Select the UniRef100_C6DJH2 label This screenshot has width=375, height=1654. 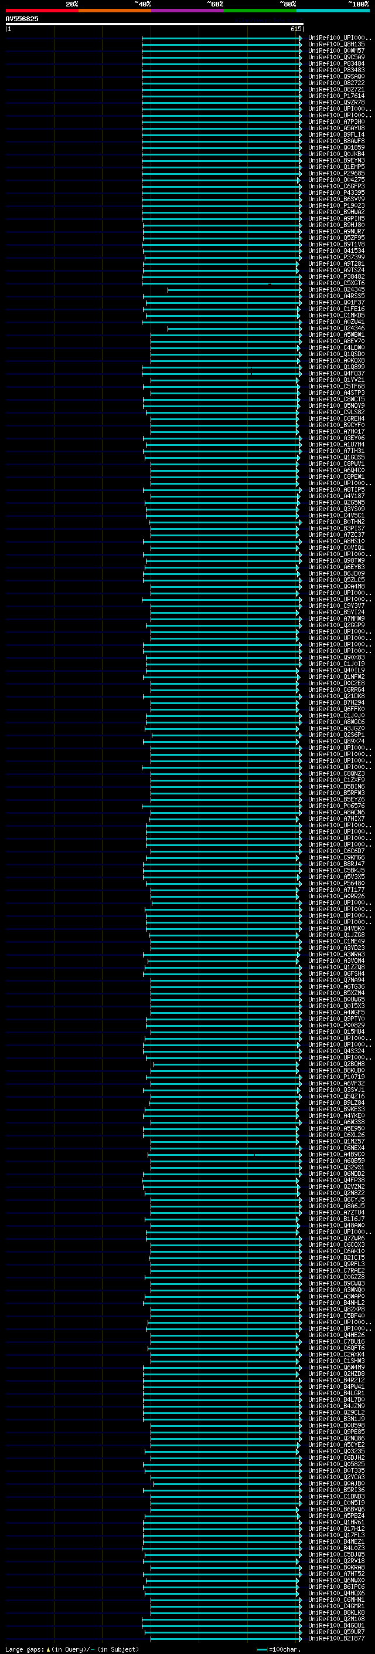[x=336, y=1457]
